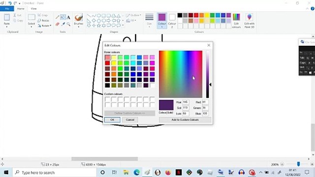Click the zoom slider handle

[x=299, y=164]
